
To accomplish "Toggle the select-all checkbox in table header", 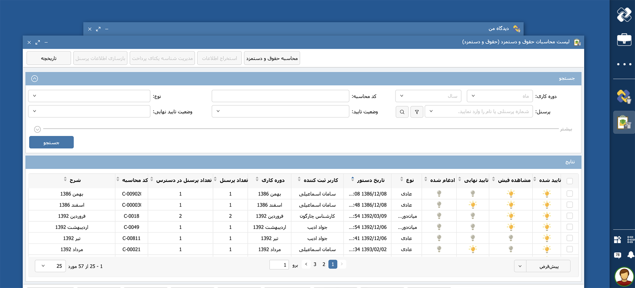I will pos(570,181).
